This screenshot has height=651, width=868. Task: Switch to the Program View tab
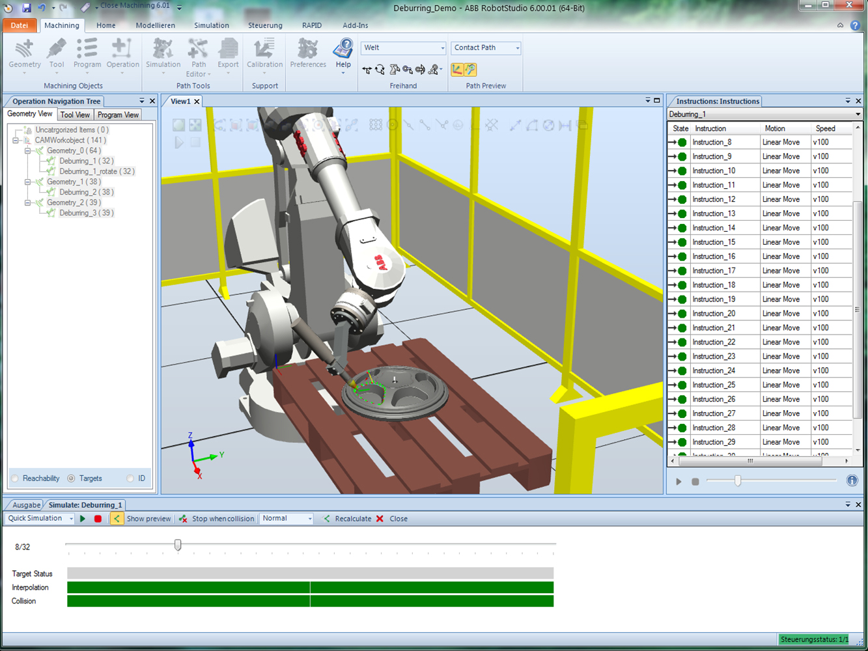[x=118, y=115]
